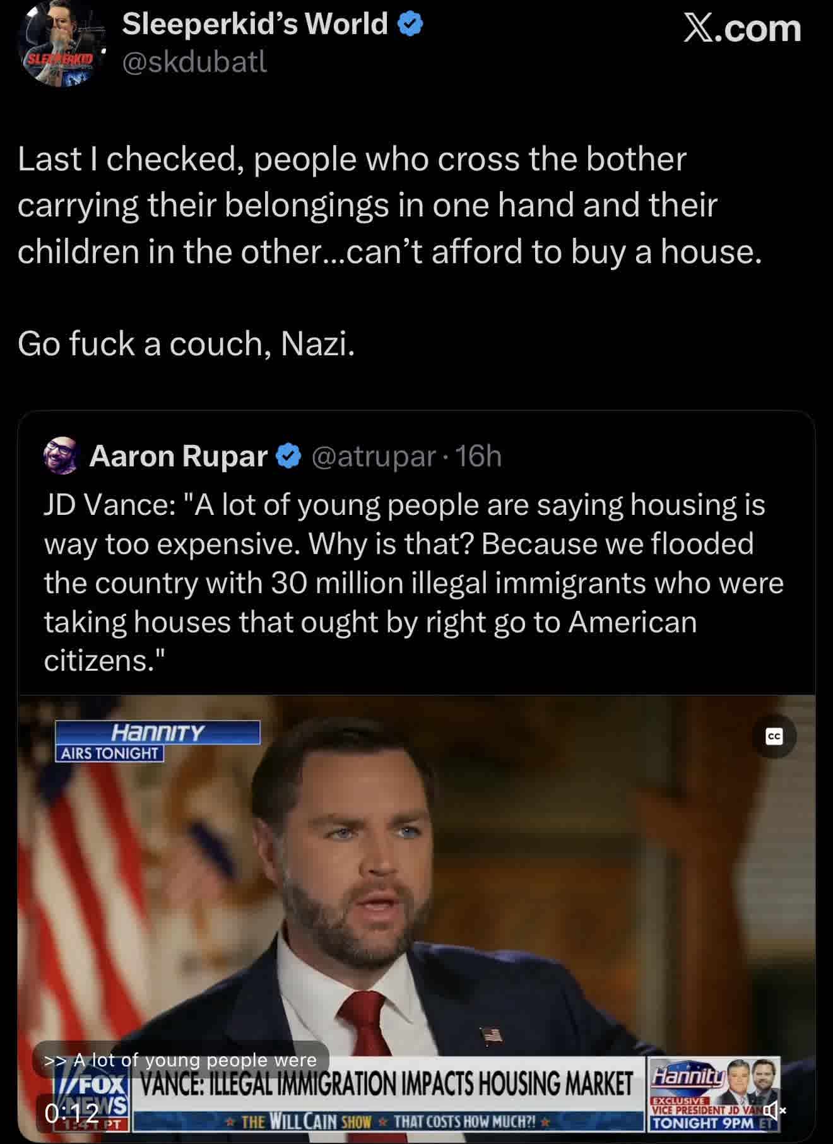Click the 16h timestamp on the quoted post

click(x=478, y=456)
